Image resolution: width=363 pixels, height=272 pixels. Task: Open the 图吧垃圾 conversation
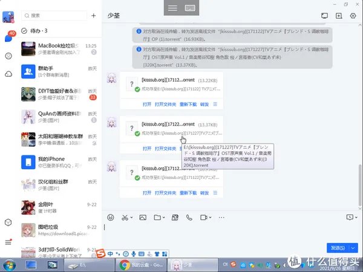click(59, 230)
